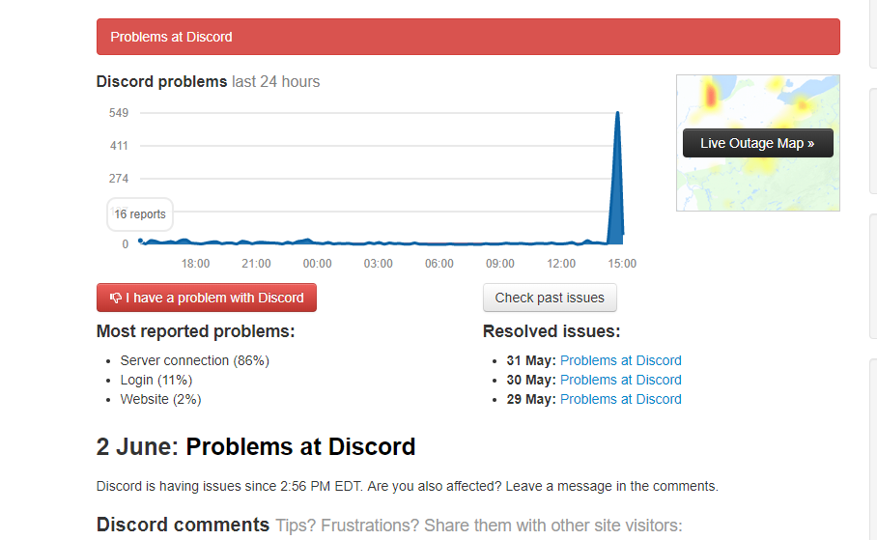Click the '274' y-axis label

coord(119,179)
